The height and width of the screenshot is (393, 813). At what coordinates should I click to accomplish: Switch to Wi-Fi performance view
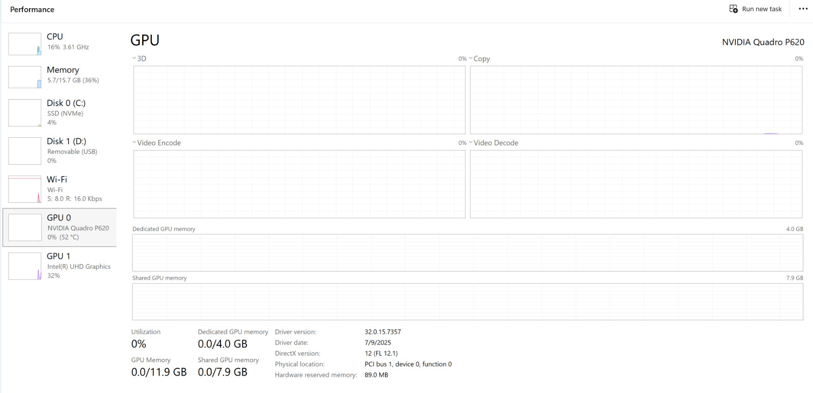tap(59, 189)
